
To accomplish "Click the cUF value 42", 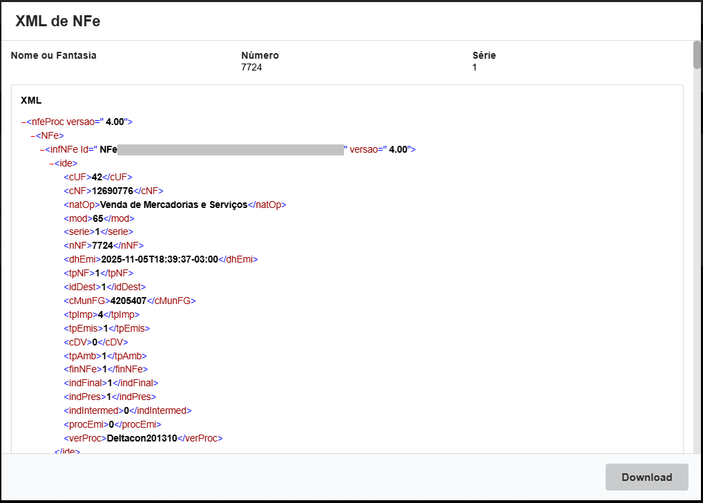I will [97, 177].
